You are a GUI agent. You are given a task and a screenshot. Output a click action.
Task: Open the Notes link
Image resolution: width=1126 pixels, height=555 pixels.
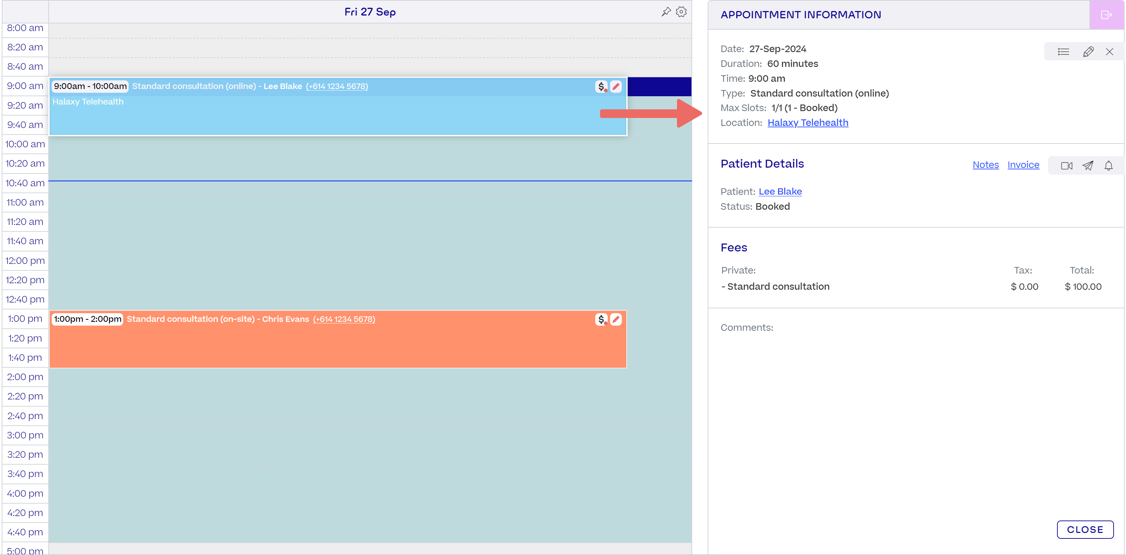click(x=985, y=165)
